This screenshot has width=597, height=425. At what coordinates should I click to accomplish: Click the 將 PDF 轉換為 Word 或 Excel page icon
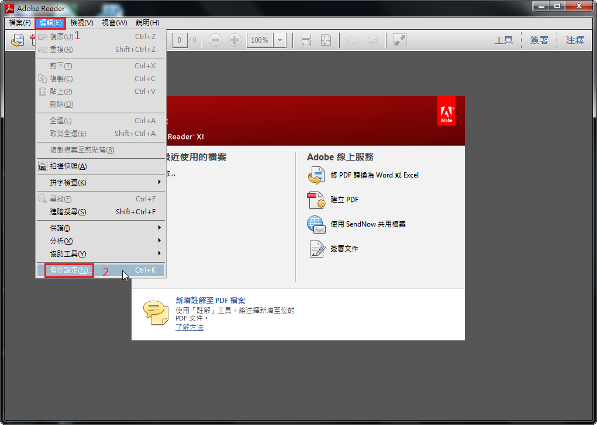316,175
